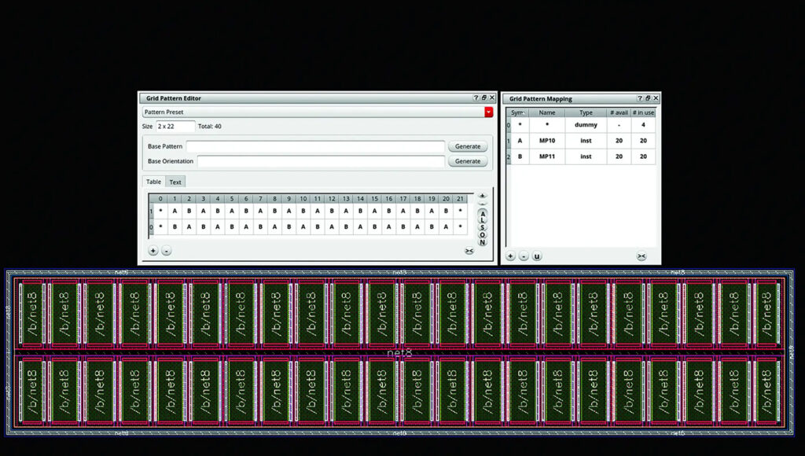Click the >< icon in Grid Pattern Mapping
This screenshot has height=456, width=805.
click(x=641, y=256)
